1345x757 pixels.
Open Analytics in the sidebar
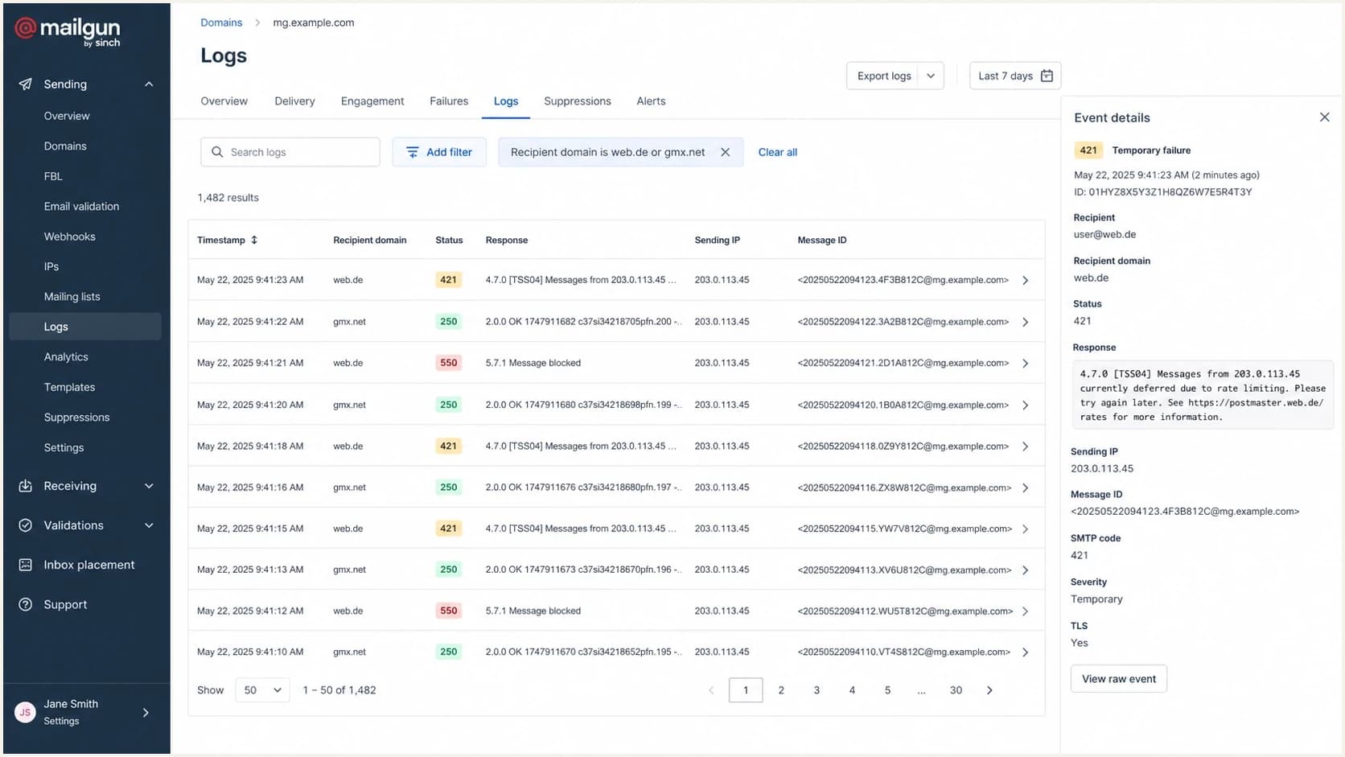[66, 357]
